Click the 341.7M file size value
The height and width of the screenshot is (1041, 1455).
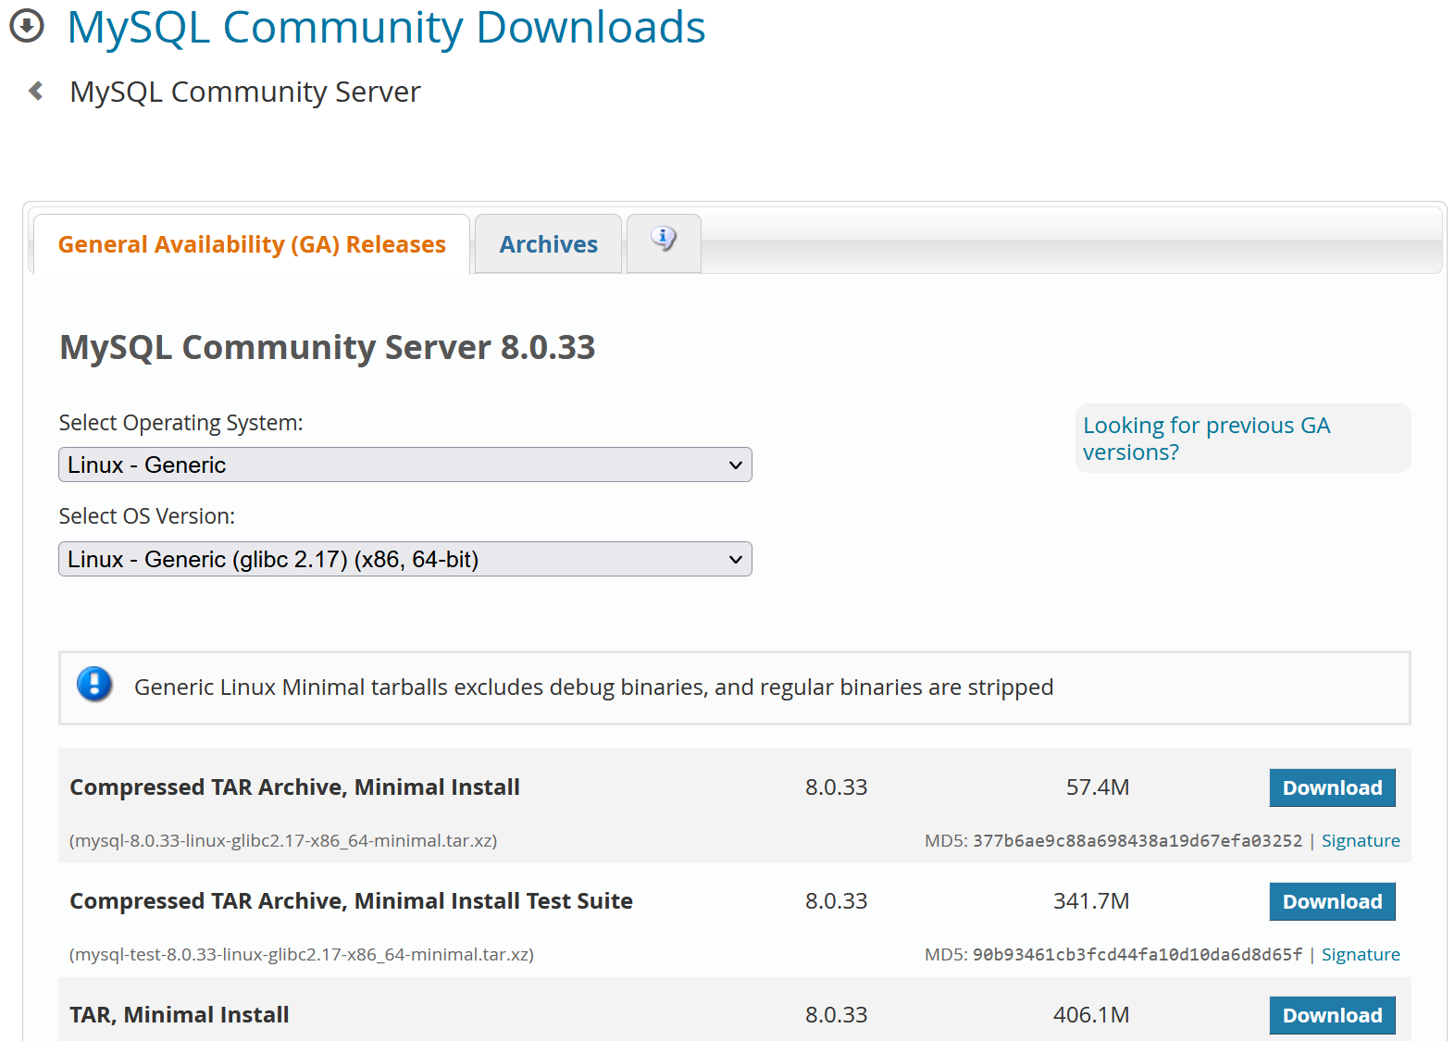[1091, 901]
